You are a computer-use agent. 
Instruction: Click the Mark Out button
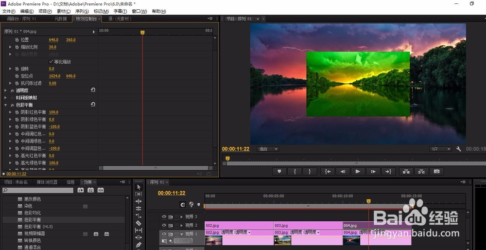tap(310, 172)
